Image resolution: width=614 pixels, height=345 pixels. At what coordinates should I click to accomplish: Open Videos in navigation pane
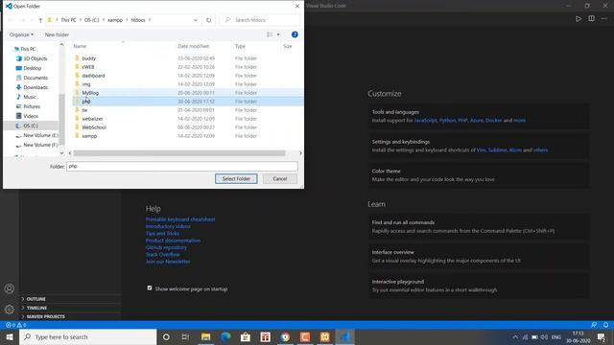point(31,116)
